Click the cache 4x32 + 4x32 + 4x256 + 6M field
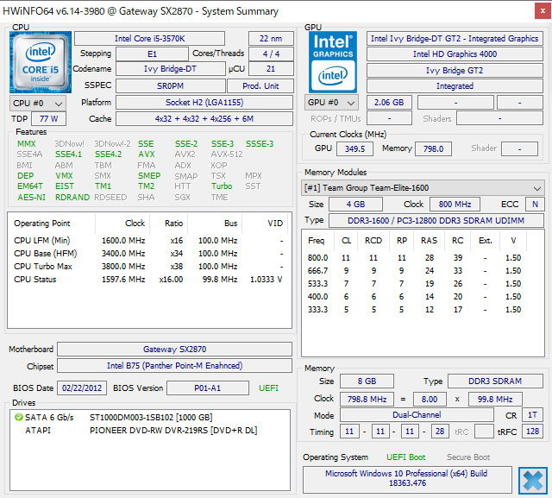Viewport: 552px width, 498px height. click(x=204, y=119)
